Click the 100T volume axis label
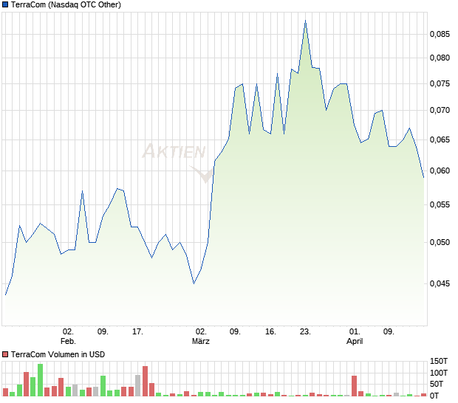The image size is (458, 403). [x=439, y=373]
